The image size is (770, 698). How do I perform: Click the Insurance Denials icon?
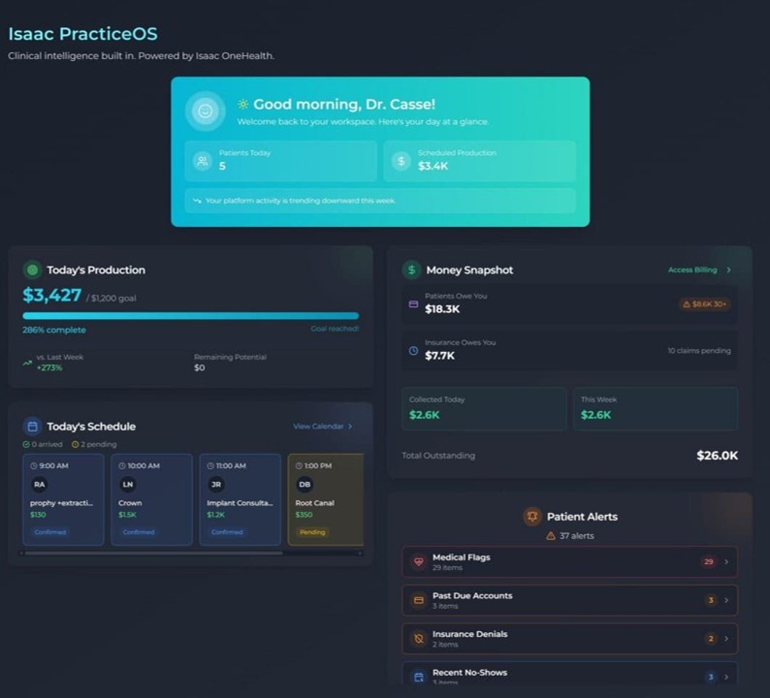click(x=419, y=639)
